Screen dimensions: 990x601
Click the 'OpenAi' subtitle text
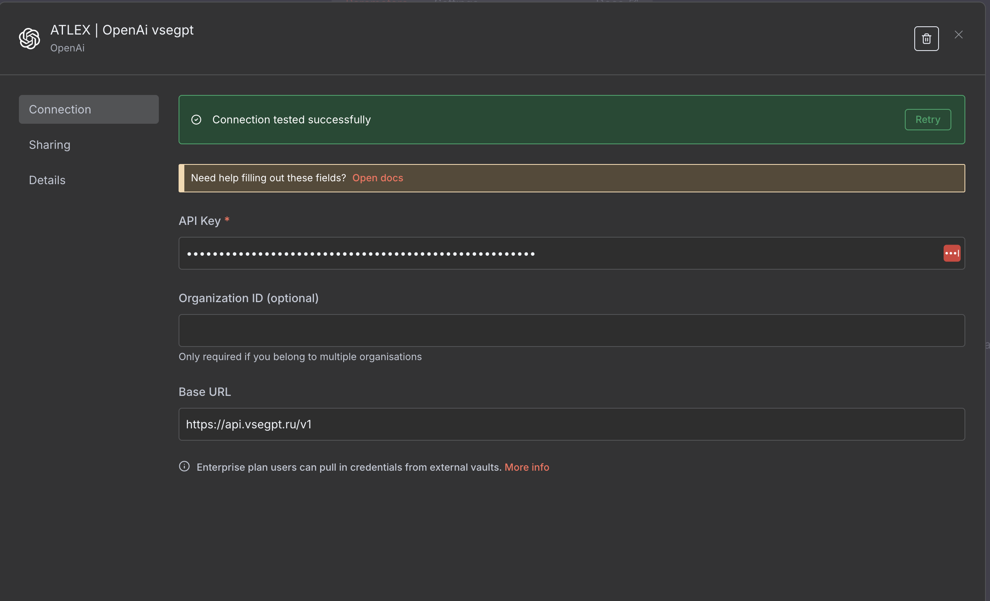pyautogui.click(x=67, y=48)
